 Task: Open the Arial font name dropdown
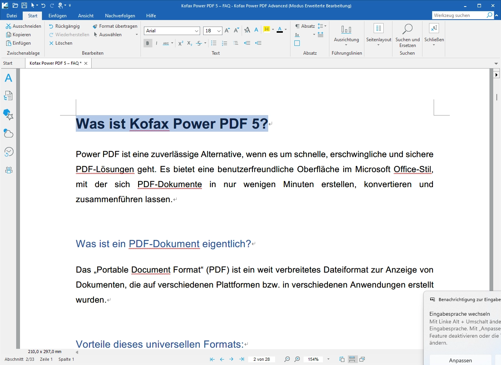[197, 31]
